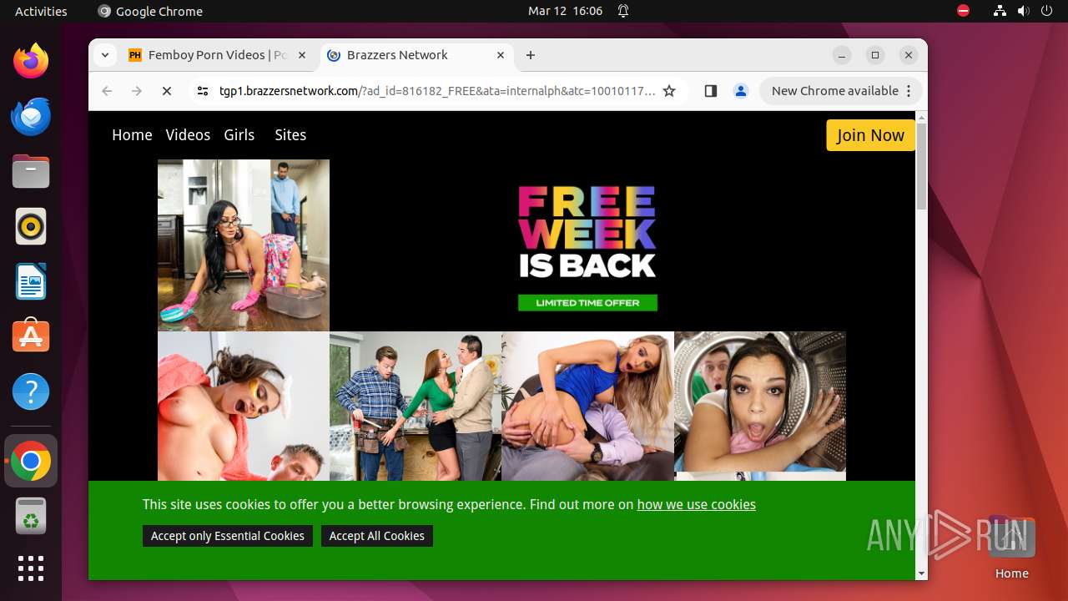Maximize the Chrome window
Viewport: 1068px width, 601px height.
pyautogui.click(x=875, y=55)
